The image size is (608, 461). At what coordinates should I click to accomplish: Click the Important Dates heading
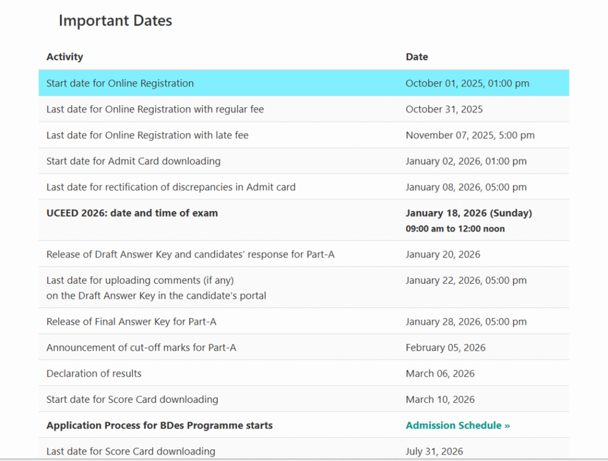tap(115, 21)
